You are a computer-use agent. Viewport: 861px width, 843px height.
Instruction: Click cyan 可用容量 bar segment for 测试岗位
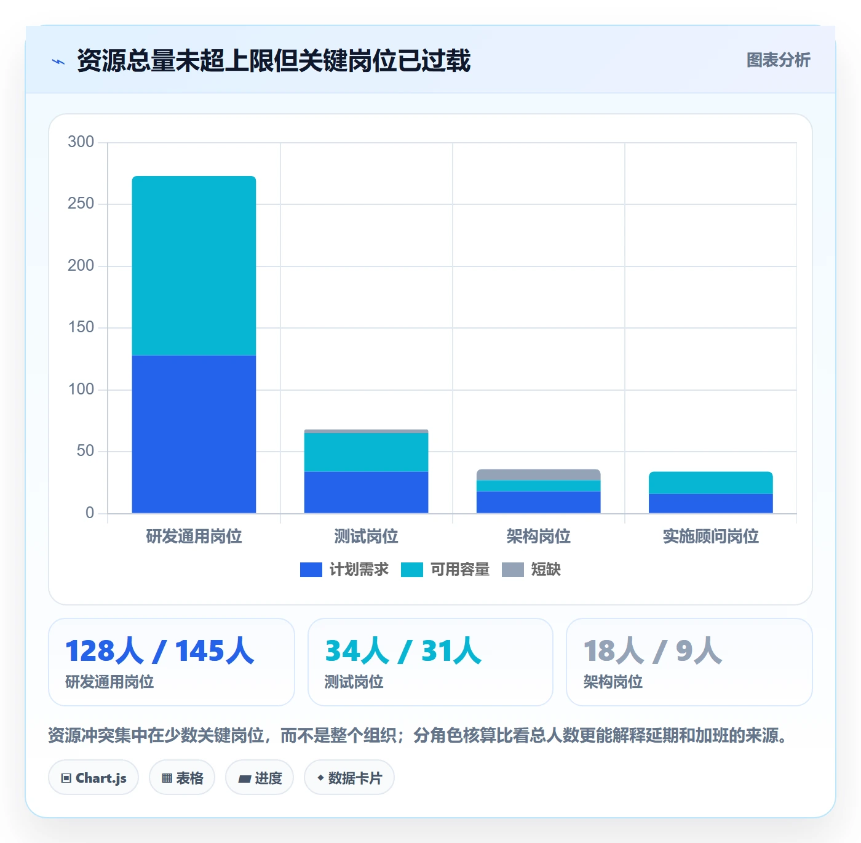(x=366, y=452)
